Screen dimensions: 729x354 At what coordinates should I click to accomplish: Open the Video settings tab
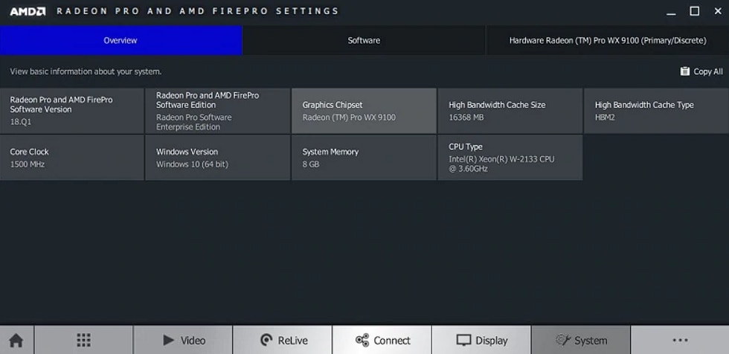[183, 340]
